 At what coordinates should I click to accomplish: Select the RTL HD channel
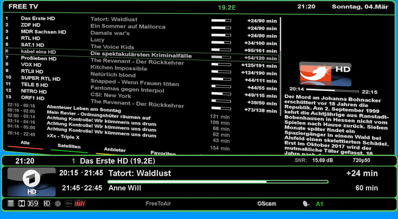coord(30,38)
